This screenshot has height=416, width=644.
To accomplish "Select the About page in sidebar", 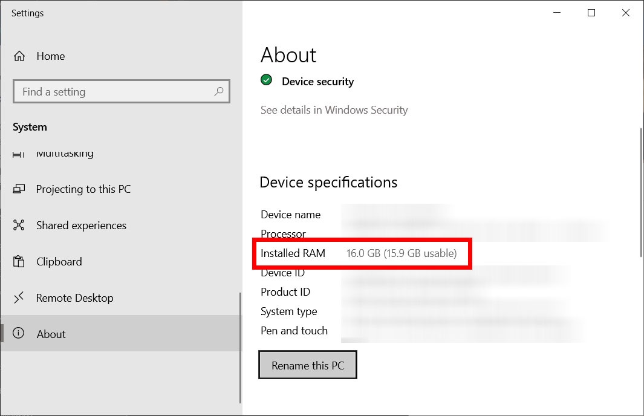I will (51, 334).
